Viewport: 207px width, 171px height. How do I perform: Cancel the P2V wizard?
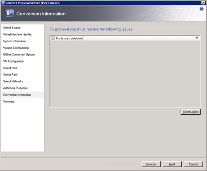193,164
